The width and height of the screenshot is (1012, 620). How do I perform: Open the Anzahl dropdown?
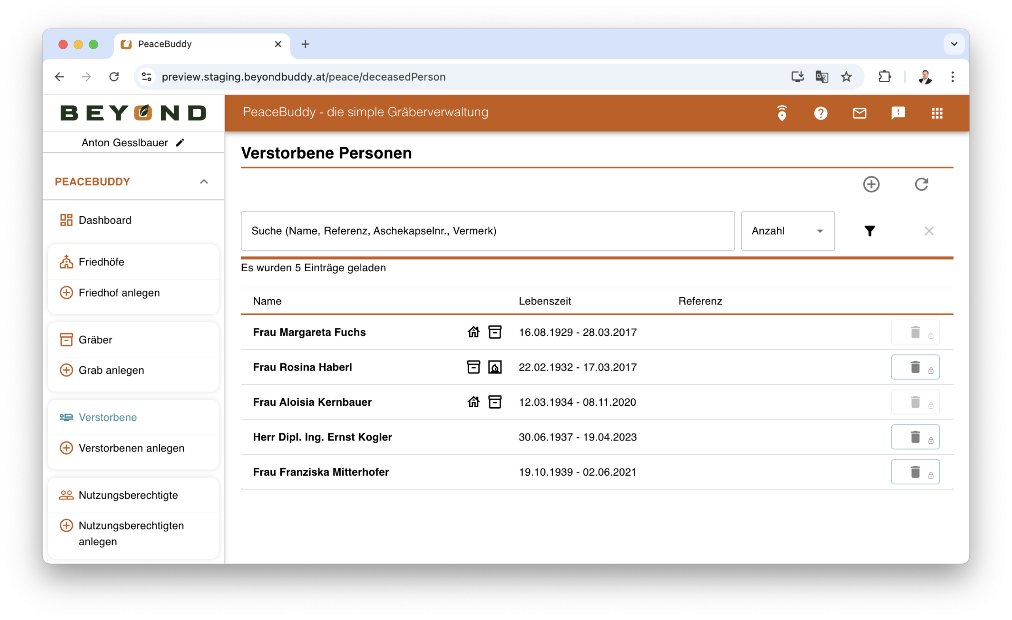pos(787,231)
